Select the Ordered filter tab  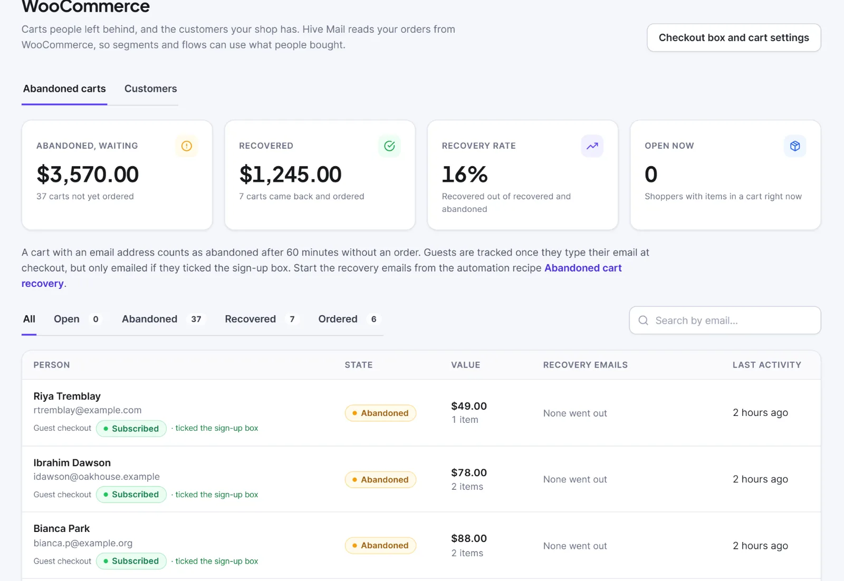[349, 319]
